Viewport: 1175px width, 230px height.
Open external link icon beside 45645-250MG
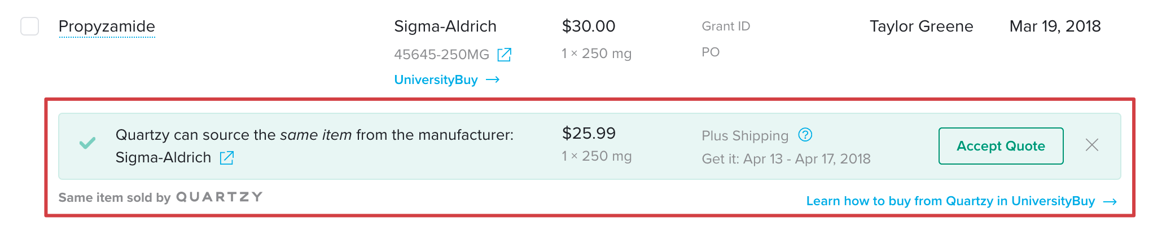point(504,55)
